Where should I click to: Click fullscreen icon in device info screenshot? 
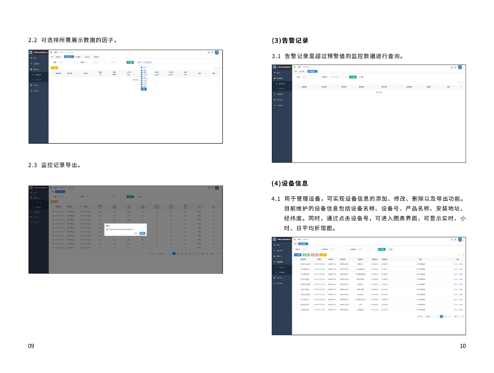pos(452,239)
